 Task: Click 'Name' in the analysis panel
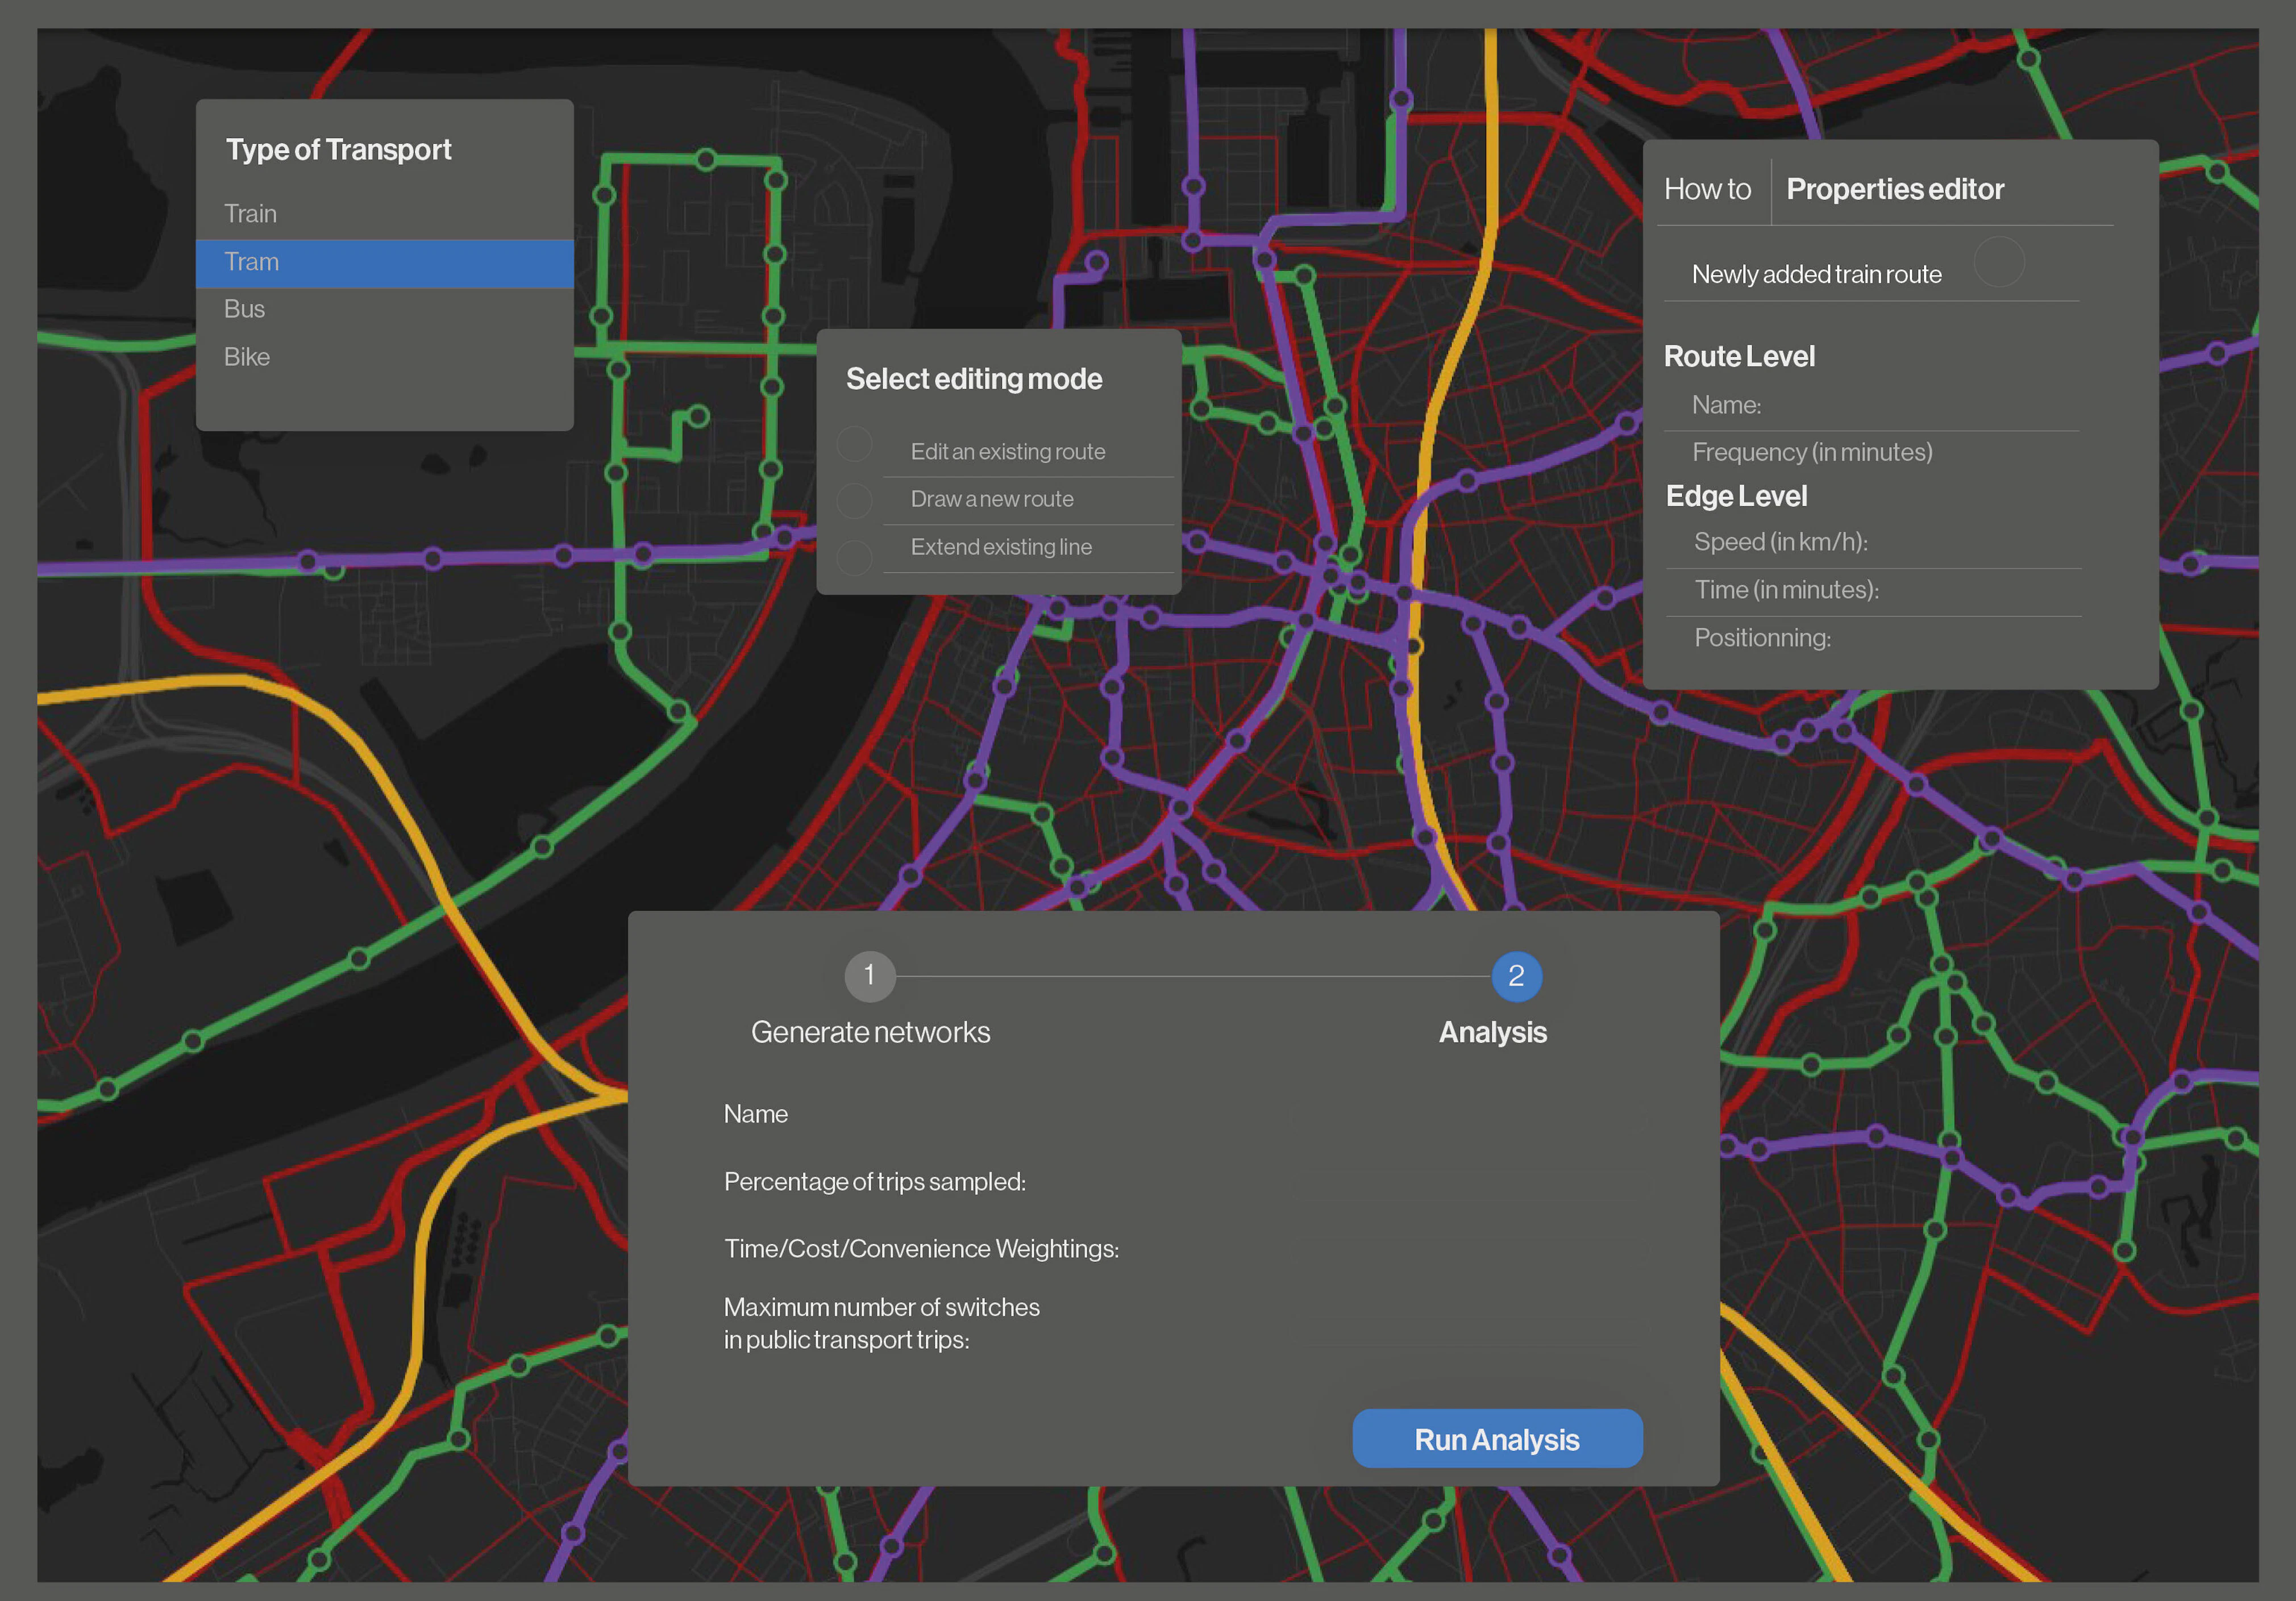pyautogui.click(x=755, y=1114)
